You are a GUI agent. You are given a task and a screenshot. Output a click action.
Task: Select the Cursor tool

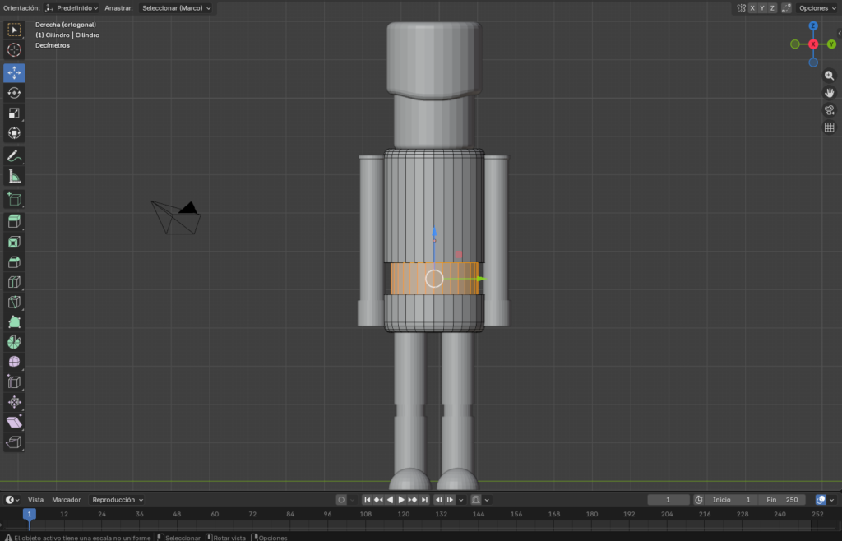pyautogui.click(x=14, y=50)
